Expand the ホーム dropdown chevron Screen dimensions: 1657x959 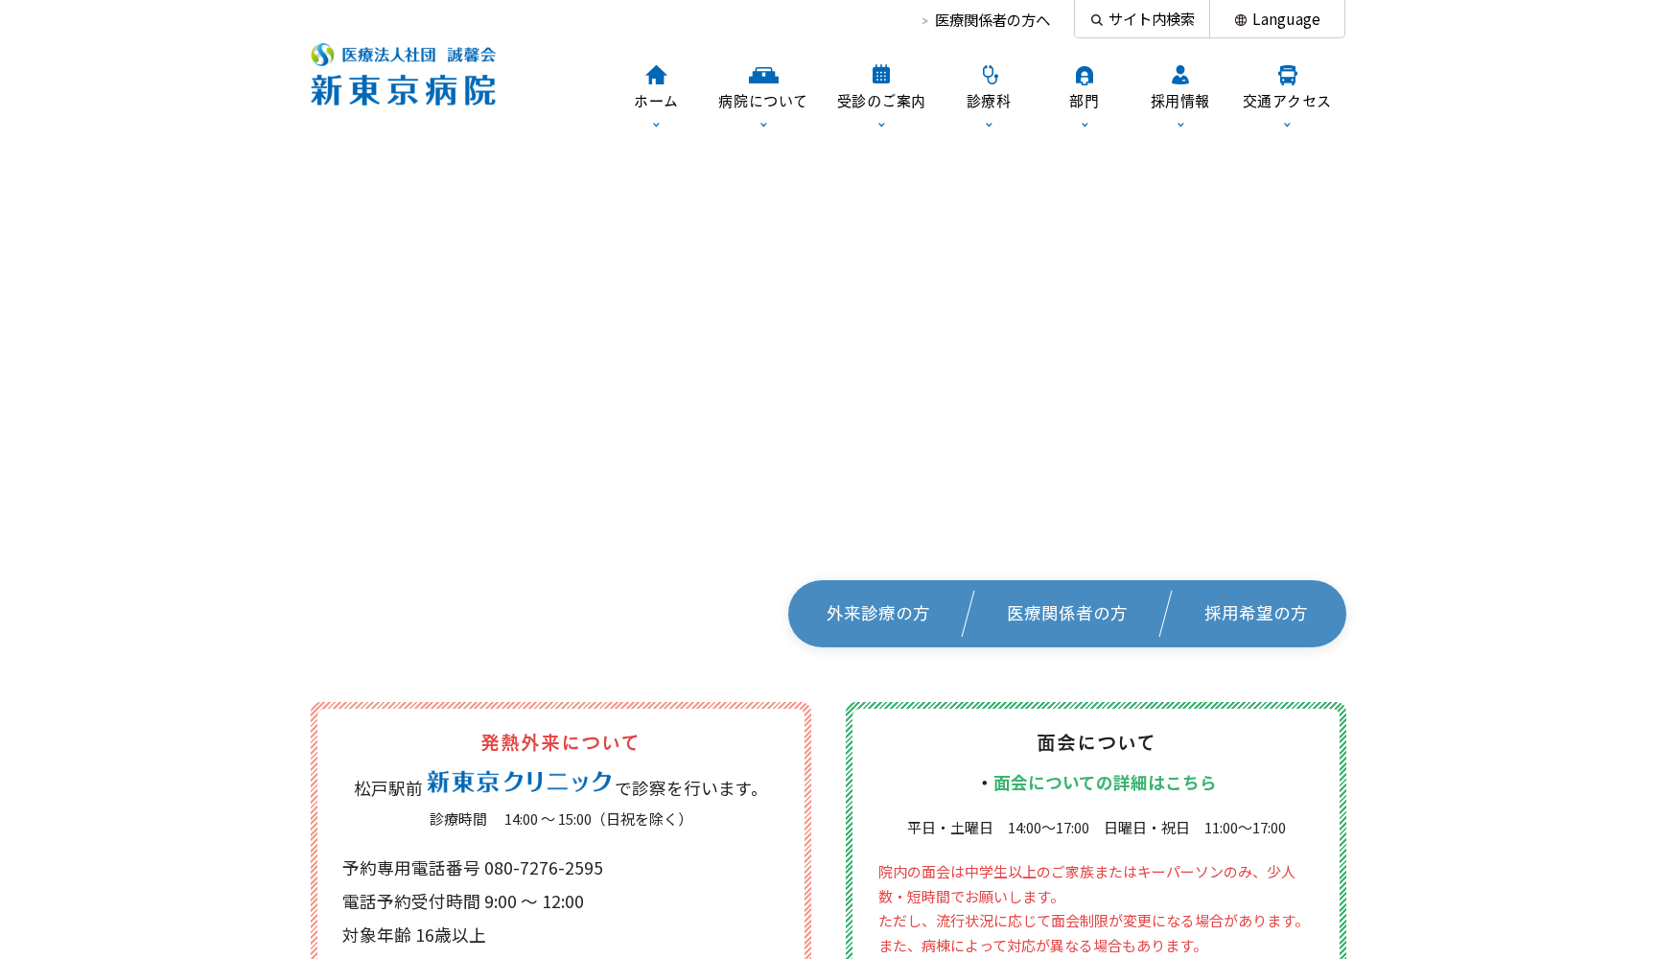click(655, 124)
